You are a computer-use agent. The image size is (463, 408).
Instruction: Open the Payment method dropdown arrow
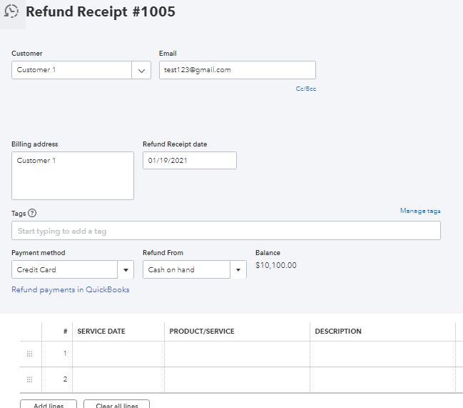click(x=126, y=269)
